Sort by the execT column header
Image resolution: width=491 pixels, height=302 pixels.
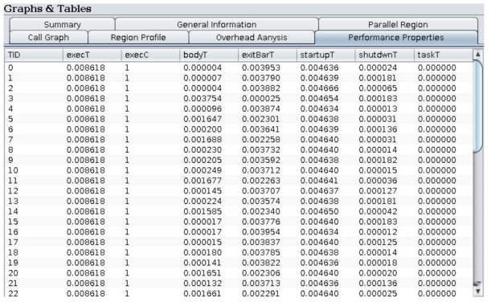(92, 55)
